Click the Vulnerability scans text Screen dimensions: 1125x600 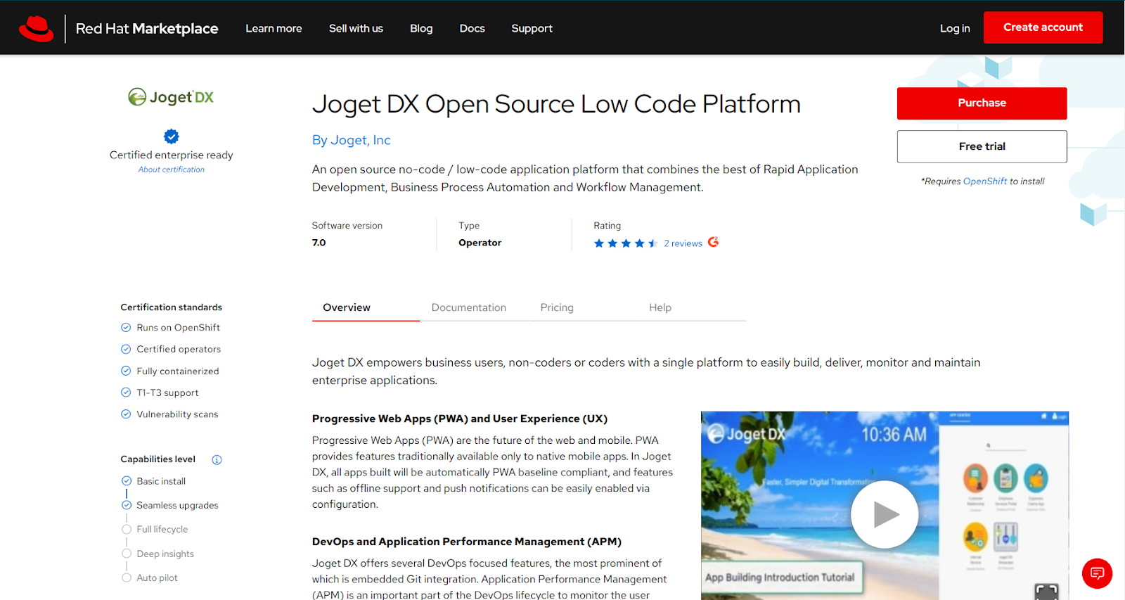(x=177, y=414)
